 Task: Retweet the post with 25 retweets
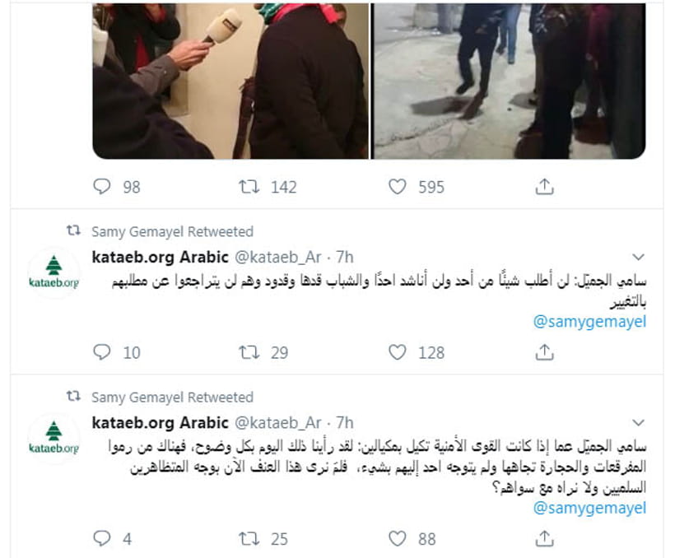249,538
